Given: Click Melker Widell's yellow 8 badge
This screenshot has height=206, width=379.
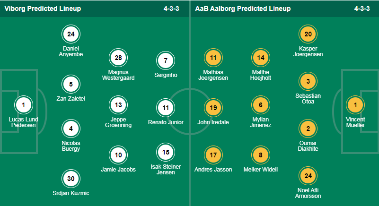Looking at the screenshot, I should [261, 155].
